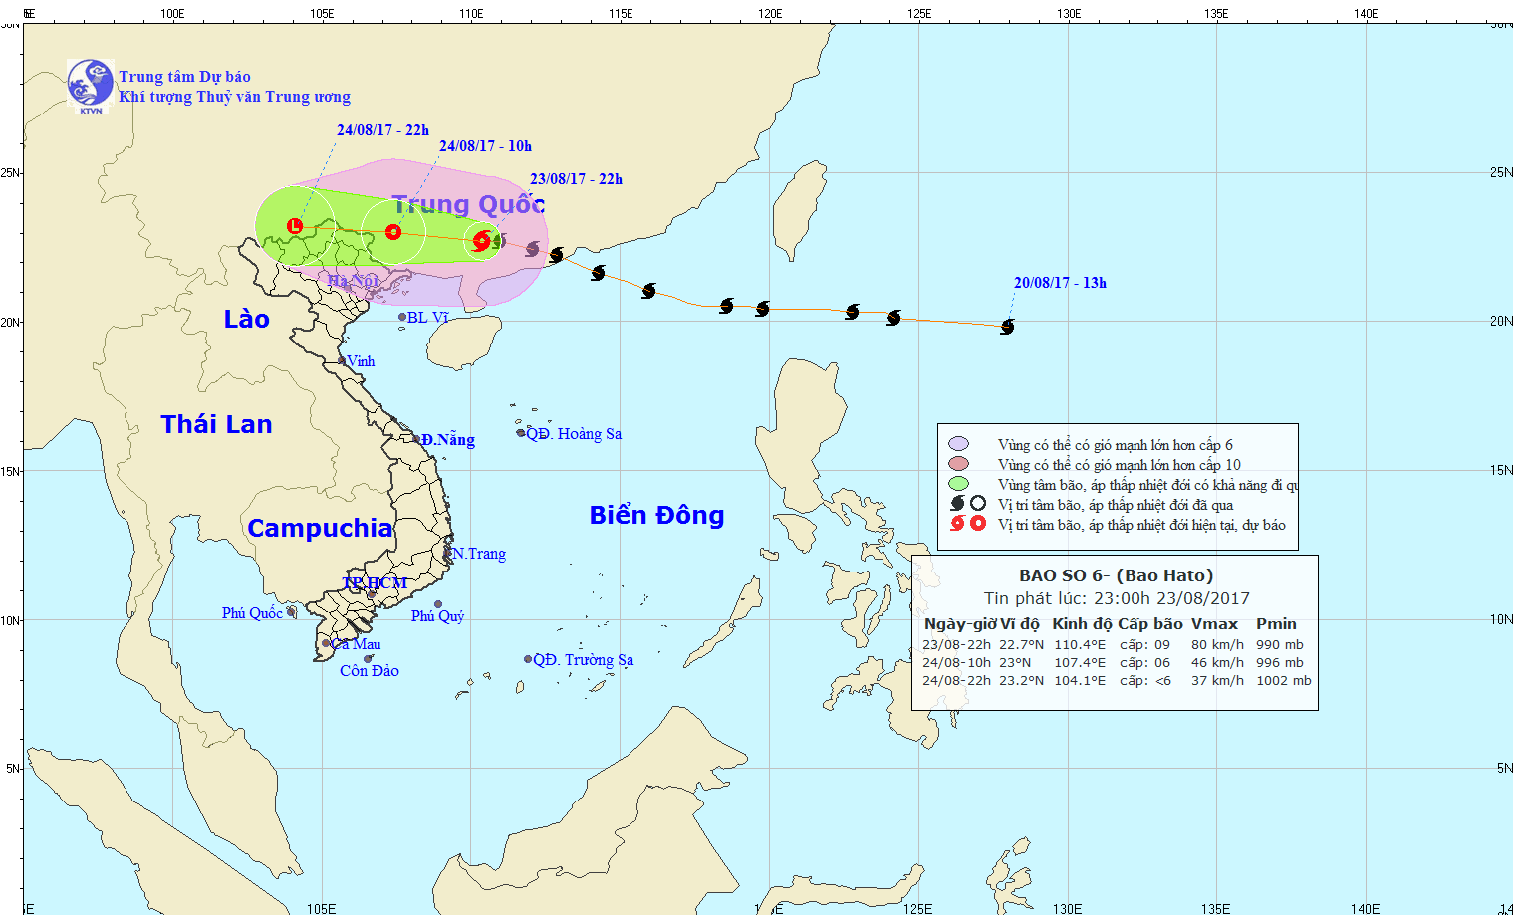
Task: Click the '46 km/h' wind speed cell
Action: pos(1217,662)
